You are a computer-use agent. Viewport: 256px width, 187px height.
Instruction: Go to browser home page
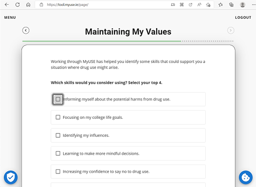pyautogui.click(x=28, y=5)
